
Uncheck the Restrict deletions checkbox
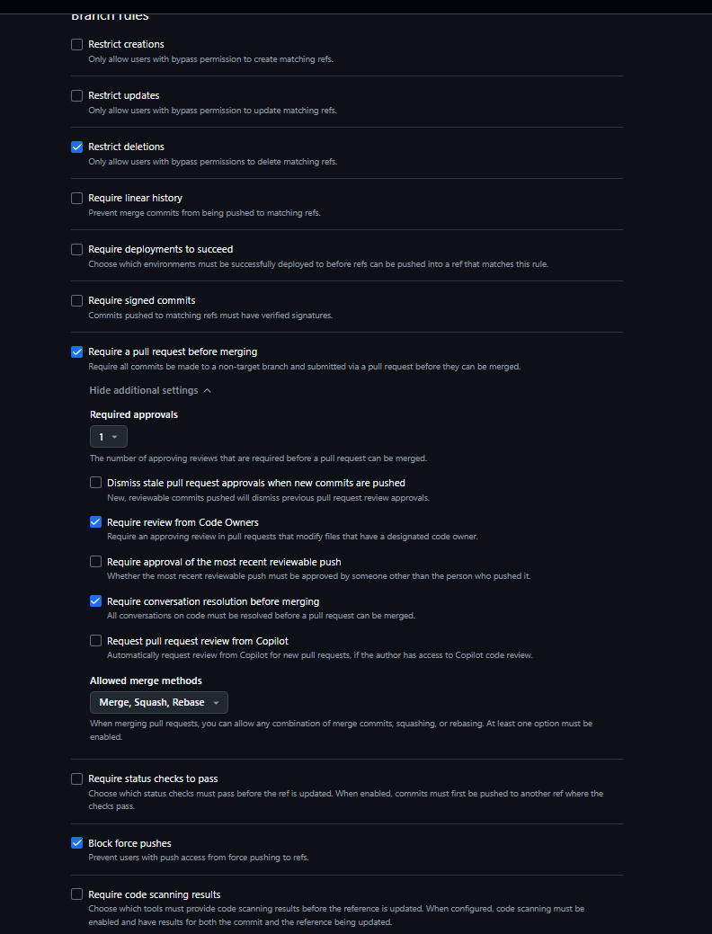coord(76,147)
